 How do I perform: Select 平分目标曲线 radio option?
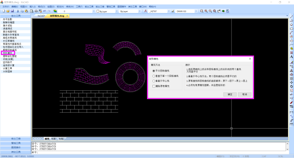coord(154,71)
